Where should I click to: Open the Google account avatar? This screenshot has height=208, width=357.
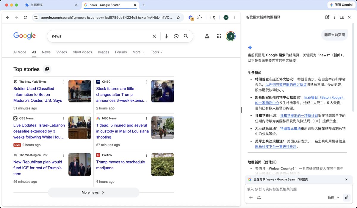coord(231,36)
